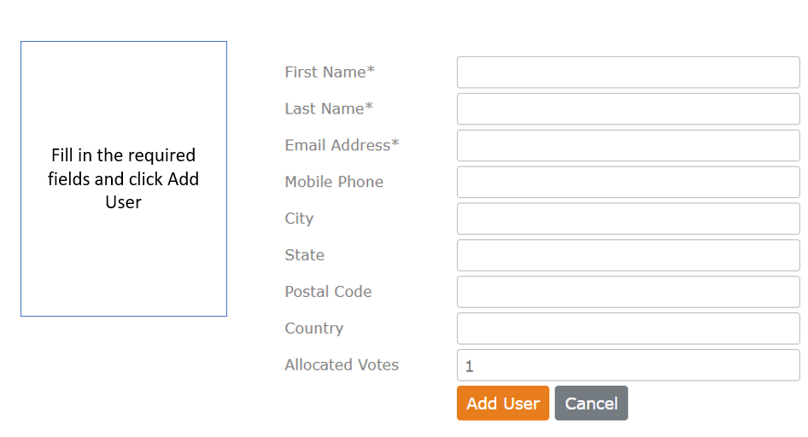This screenshot has width=808, height=437.
Task: Select the Last Name text box
Action: click(628, 109)
